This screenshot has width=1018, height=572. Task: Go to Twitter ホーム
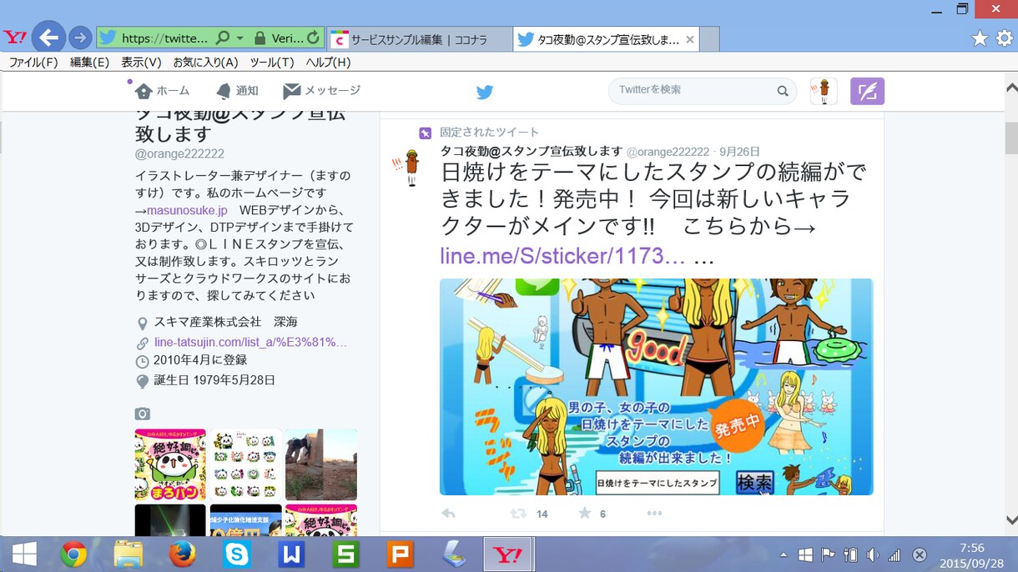(x=163, y=91)
